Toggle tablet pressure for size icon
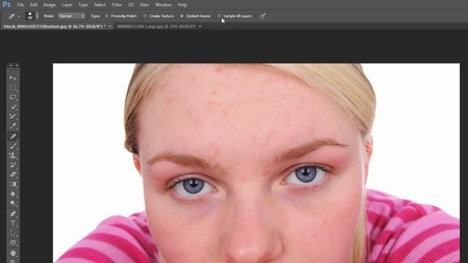 point(262,16)
